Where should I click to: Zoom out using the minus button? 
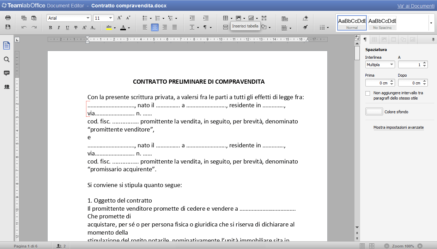point(387,246)
